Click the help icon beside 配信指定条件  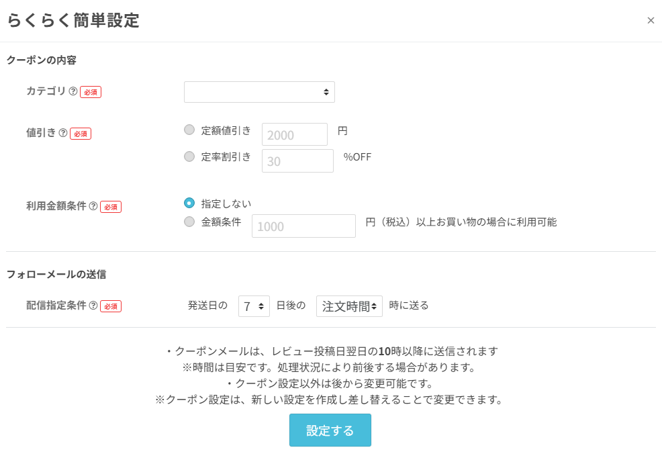93,306
